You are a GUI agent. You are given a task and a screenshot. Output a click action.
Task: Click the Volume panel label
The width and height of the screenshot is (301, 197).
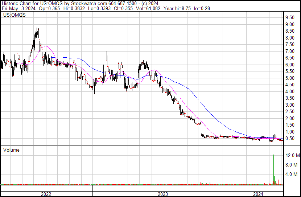[11, 150]
